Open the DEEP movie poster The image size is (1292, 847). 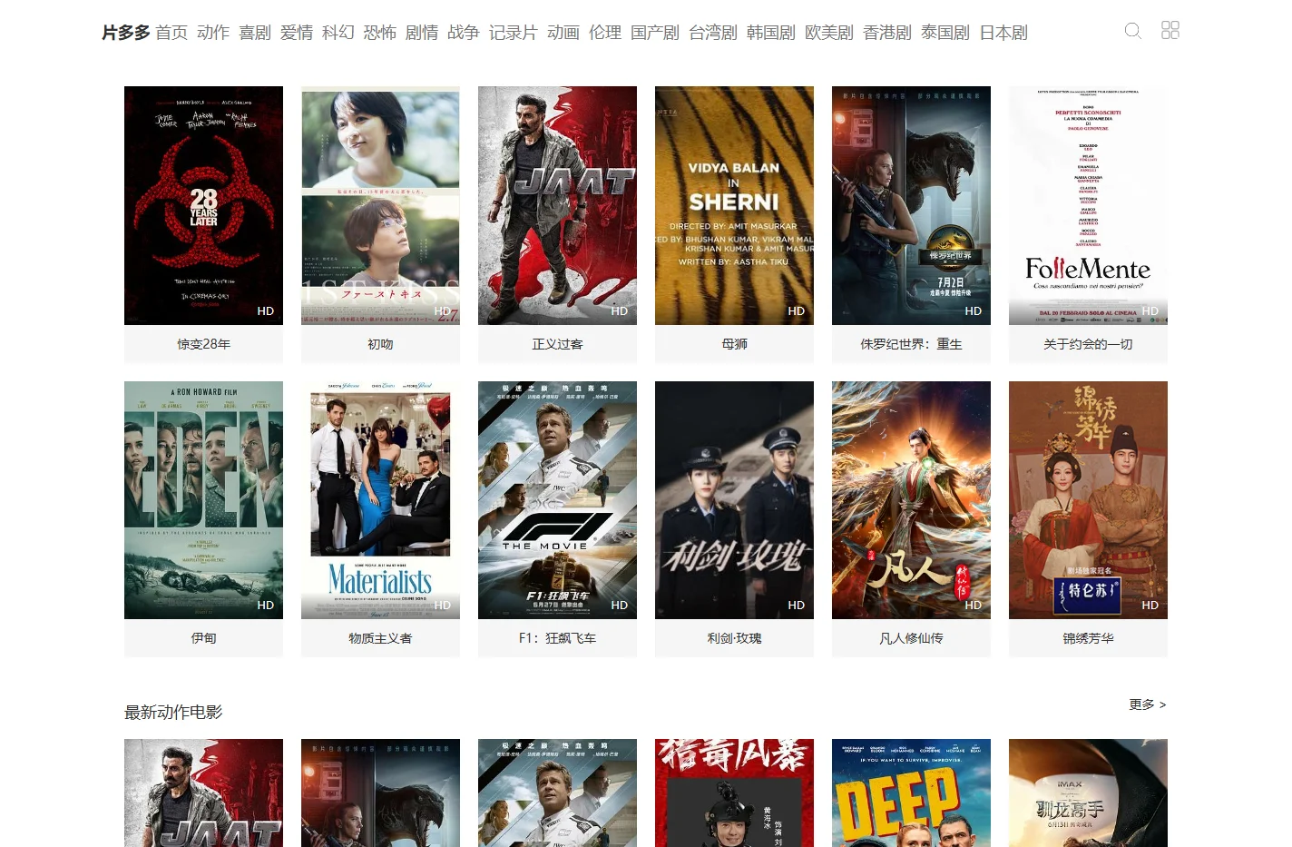coord(911,793)
